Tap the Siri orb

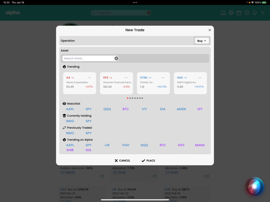click(255, 186)
